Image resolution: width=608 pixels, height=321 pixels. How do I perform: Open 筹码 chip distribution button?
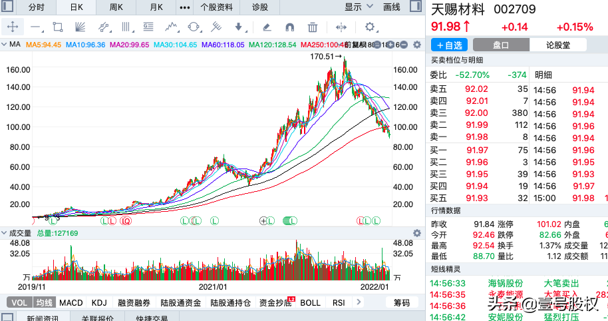(x=402, y=302)
